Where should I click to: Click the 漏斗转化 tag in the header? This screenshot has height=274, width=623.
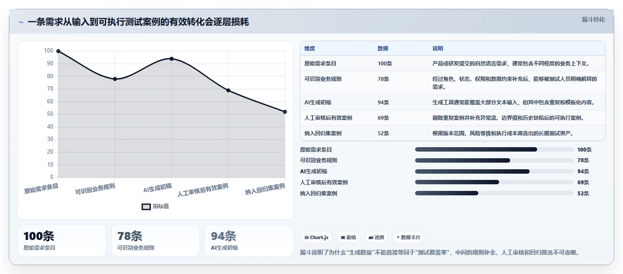click(x=593, y=19)
